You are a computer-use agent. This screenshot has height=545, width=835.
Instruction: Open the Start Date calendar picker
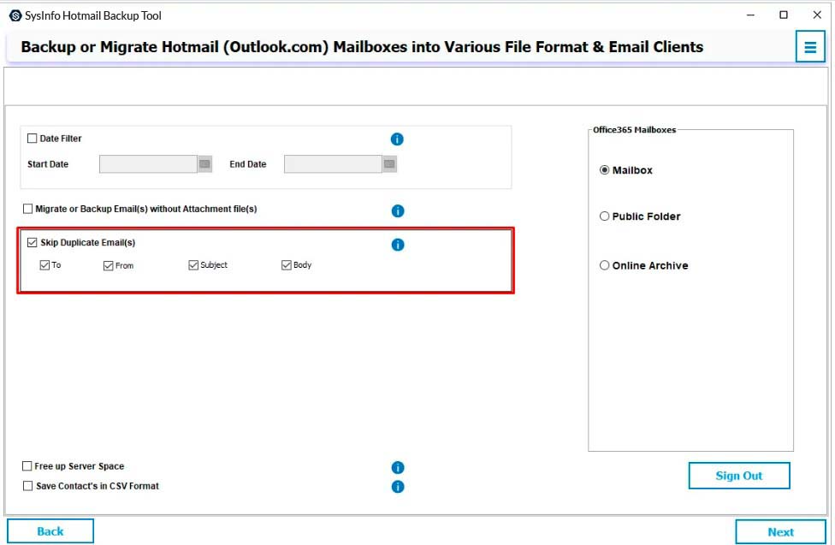coord(205,164)
